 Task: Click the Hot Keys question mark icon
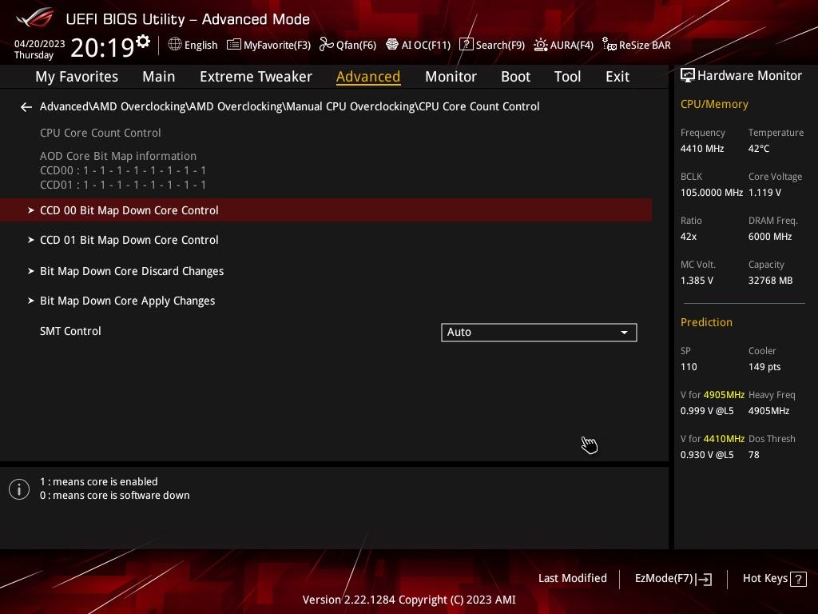(798, 579)
